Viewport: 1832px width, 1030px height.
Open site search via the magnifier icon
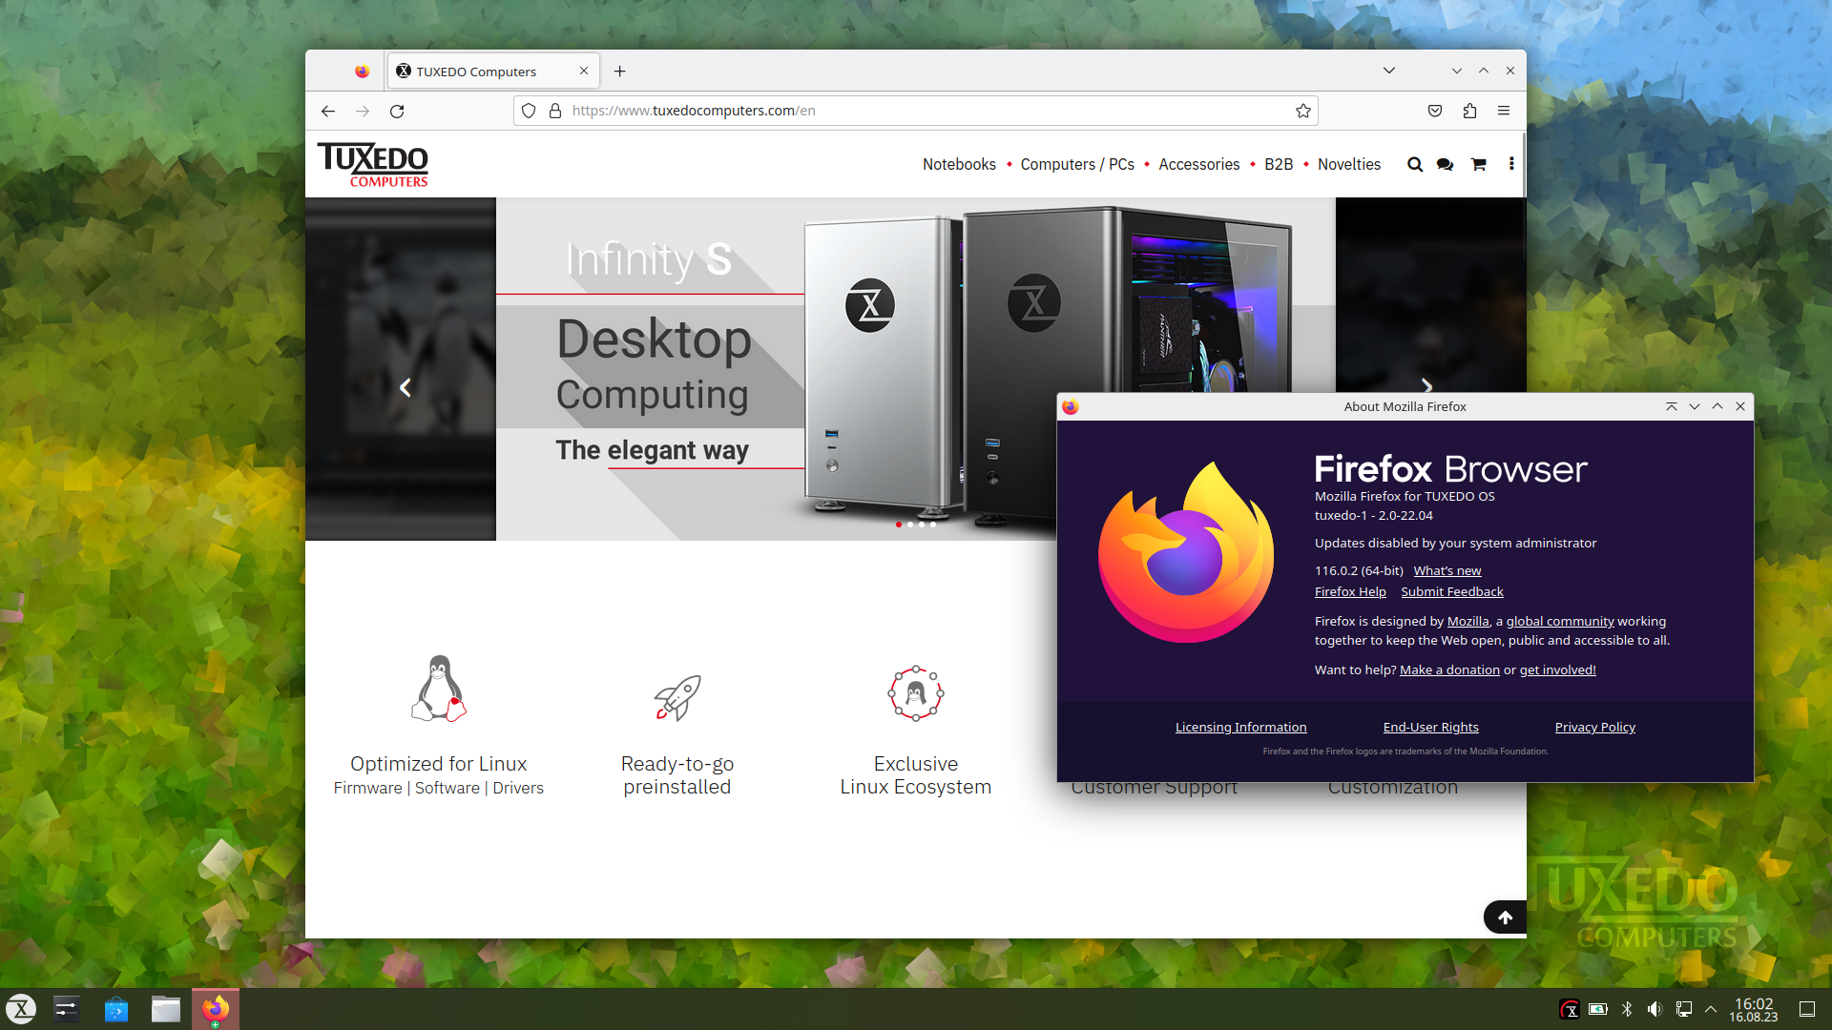point(1415,164)
